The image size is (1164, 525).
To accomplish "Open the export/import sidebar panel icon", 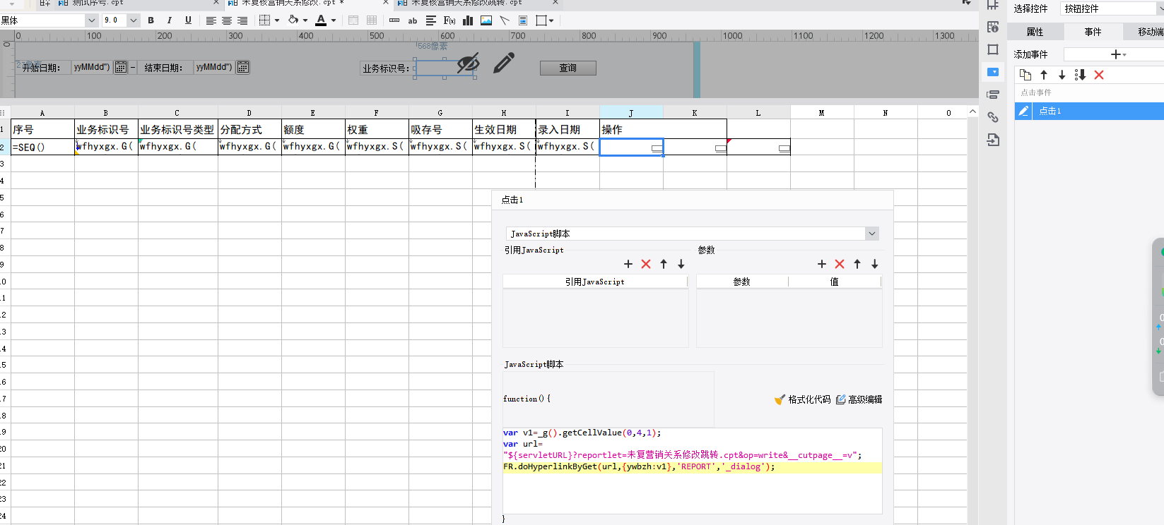I will tap(993, 140).
